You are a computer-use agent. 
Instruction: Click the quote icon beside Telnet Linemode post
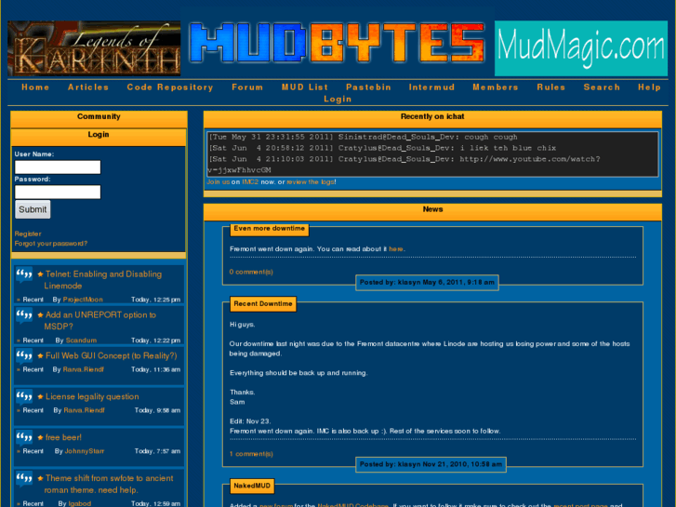click(x=24, y=274)
